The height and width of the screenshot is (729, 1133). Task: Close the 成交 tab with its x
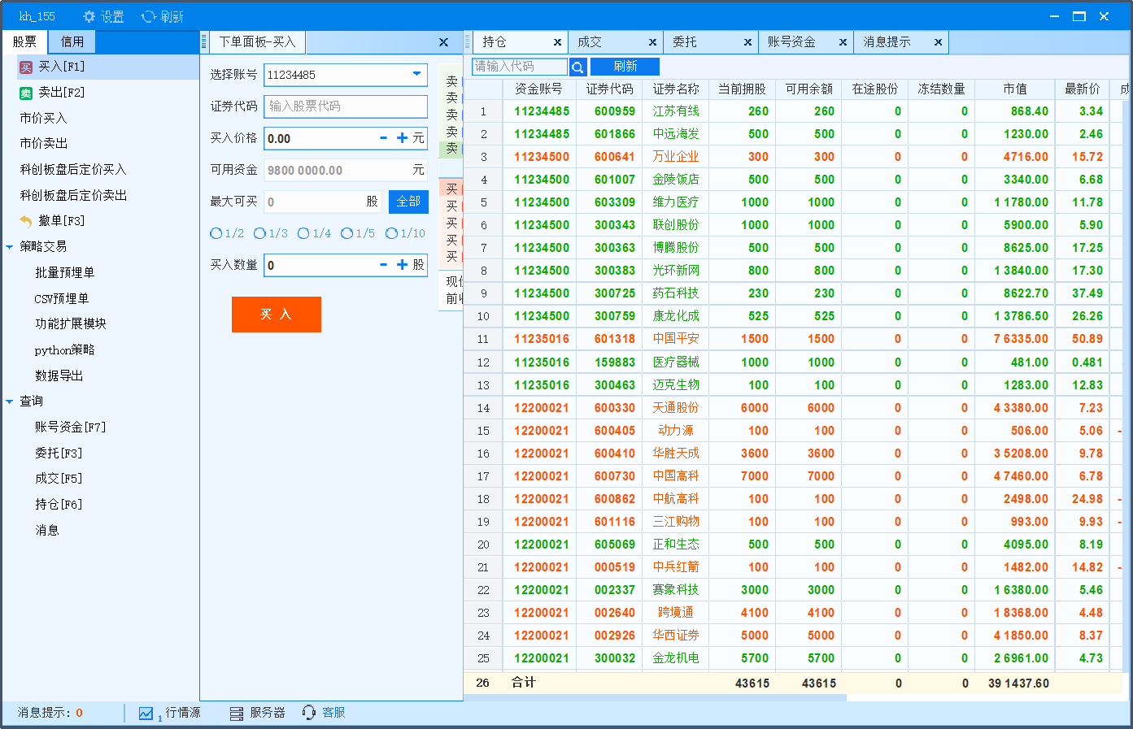pyautogui.click(x=652, y=42)
